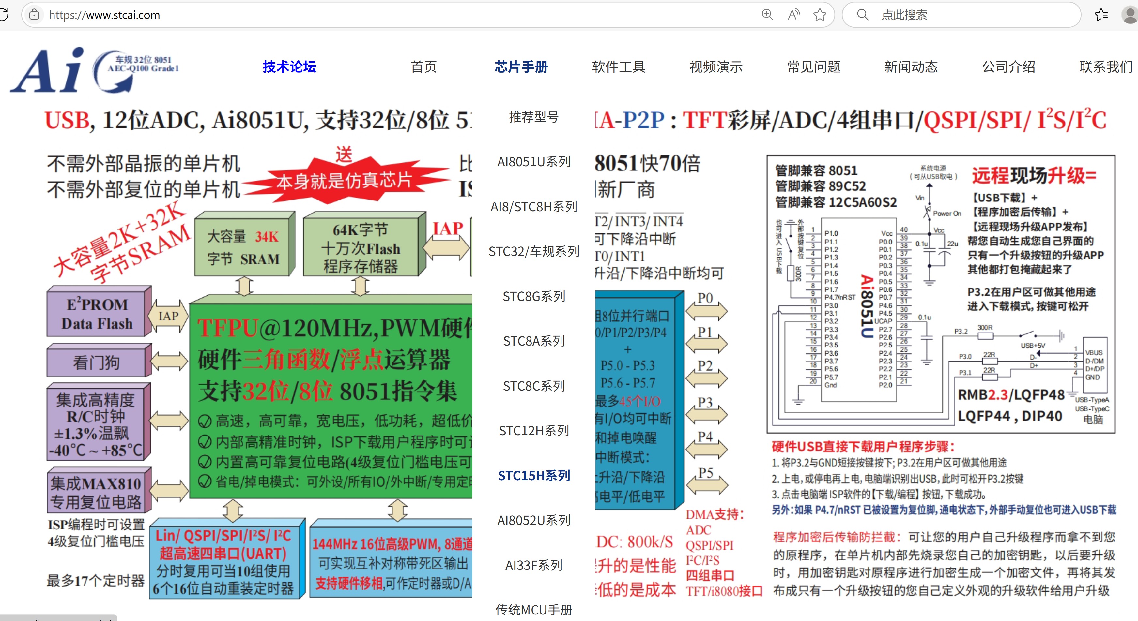The height and width of the screenshot is (621, 1138).
Task: Open the 芯片手册 menu
Action: point(521,67)
